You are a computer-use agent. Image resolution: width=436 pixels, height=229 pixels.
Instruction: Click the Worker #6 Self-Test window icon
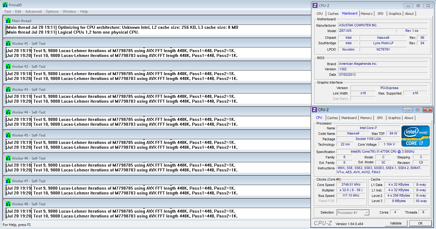point(8,158)
